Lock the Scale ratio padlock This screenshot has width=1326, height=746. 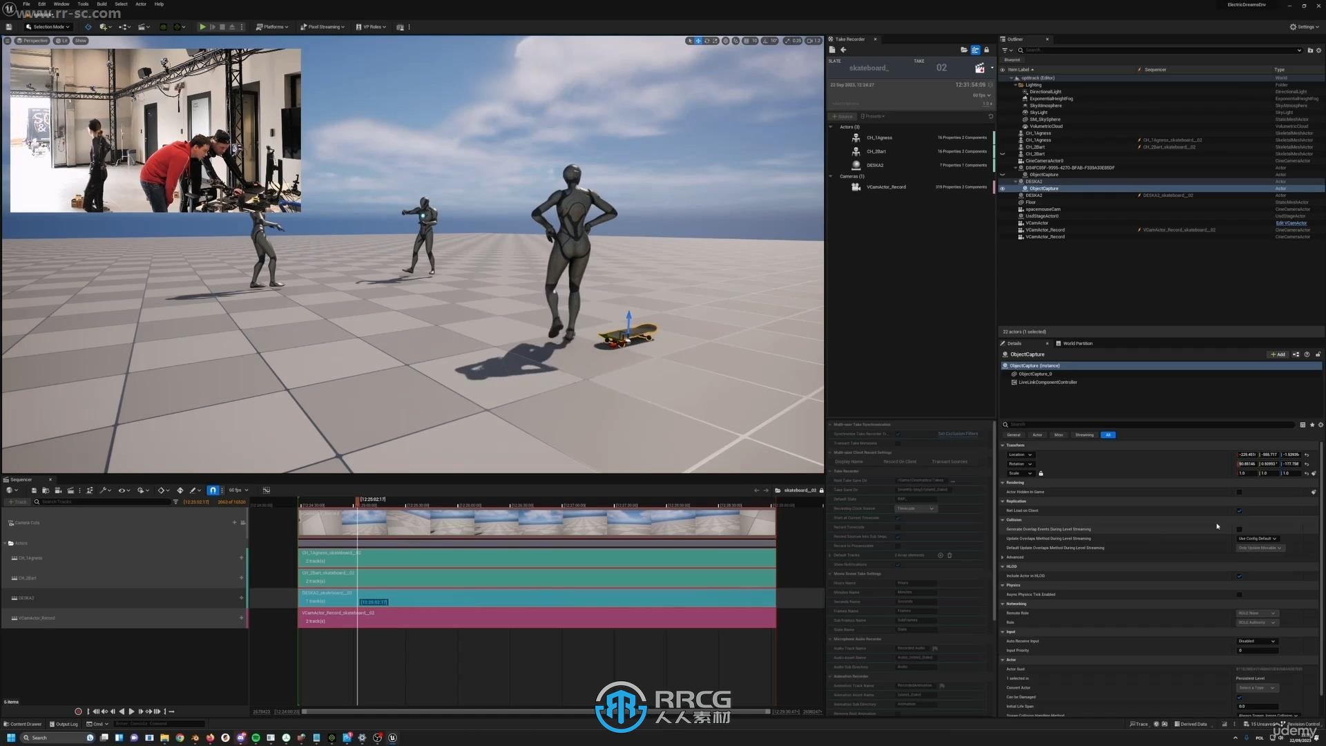(x=1041, y=473)
